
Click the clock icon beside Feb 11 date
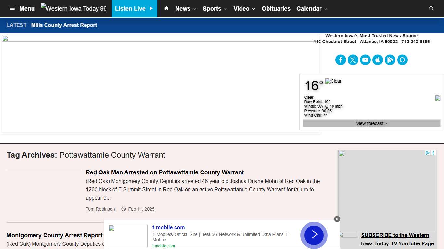tap(124, 209)
